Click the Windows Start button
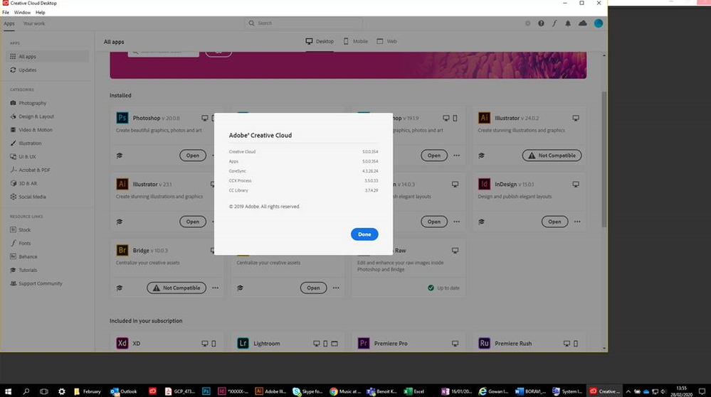This screenshot has width=711, height=397. (8, 391)
